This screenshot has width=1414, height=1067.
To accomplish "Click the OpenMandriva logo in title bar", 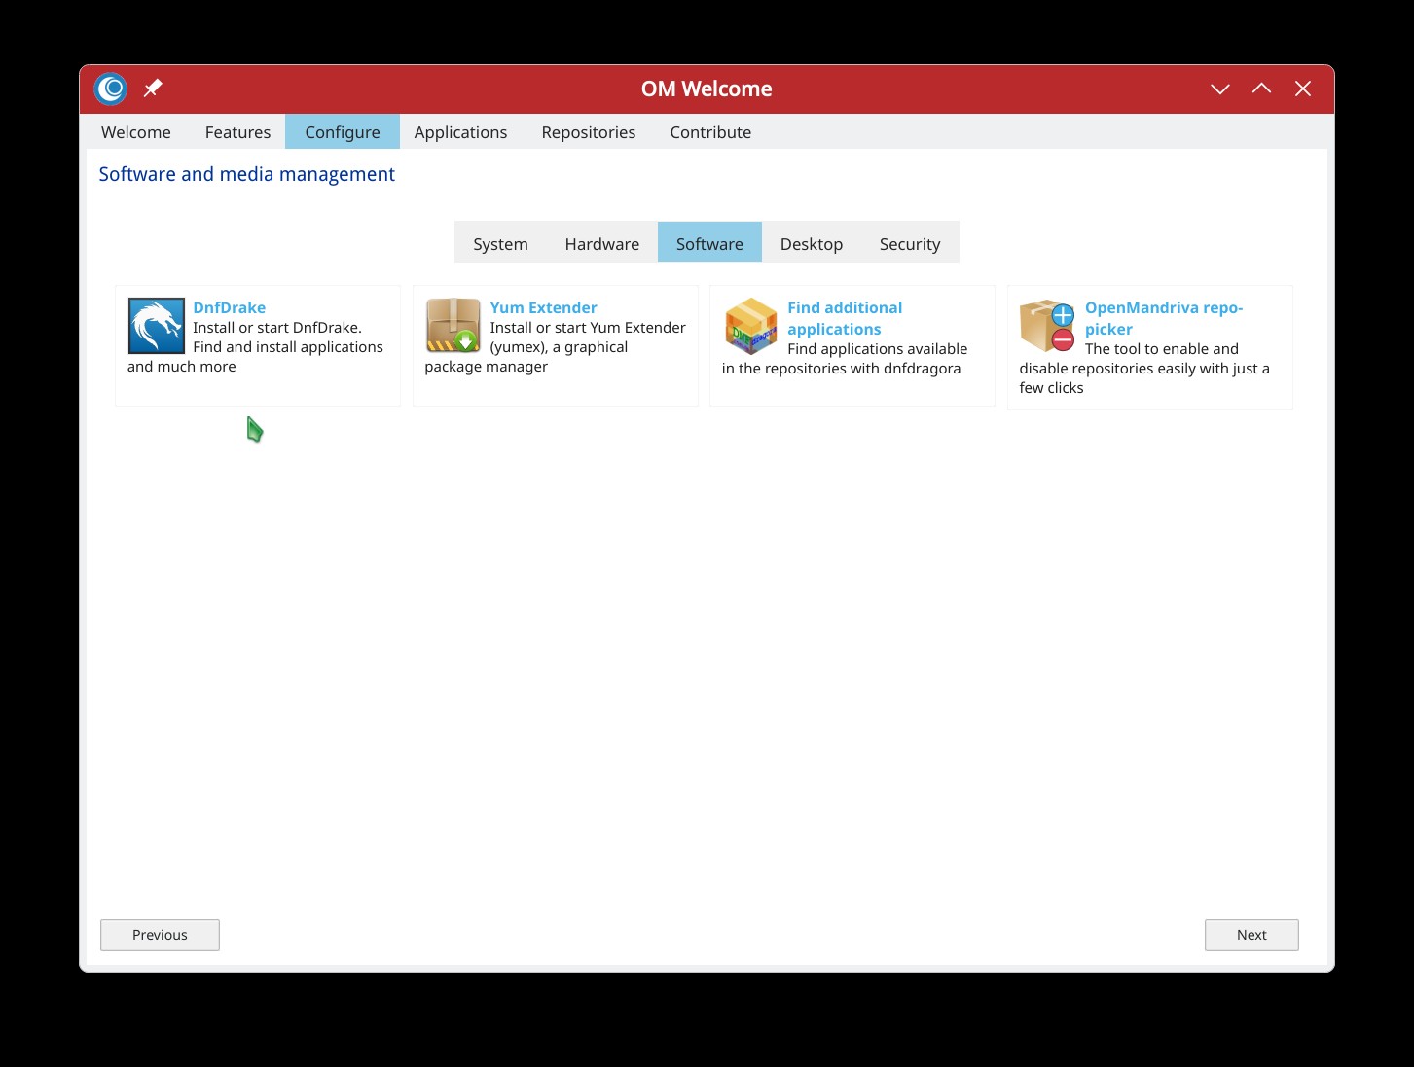I will [111, 89].
